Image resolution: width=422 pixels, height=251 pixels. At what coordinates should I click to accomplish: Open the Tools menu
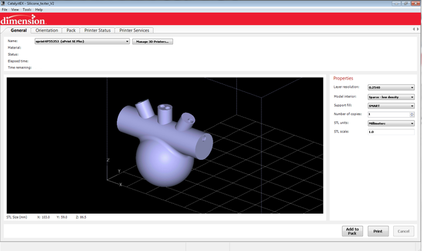(x=26, y=10)
